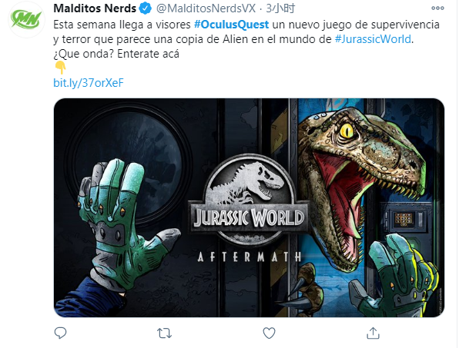Screen dimensions: 459x348
Task: Click the tweet text about supervivencia y terror
Action: point(246,31)
